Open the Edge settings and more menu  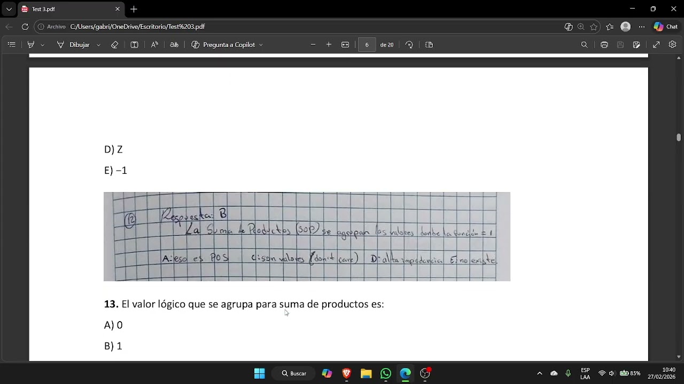point(642,27)
